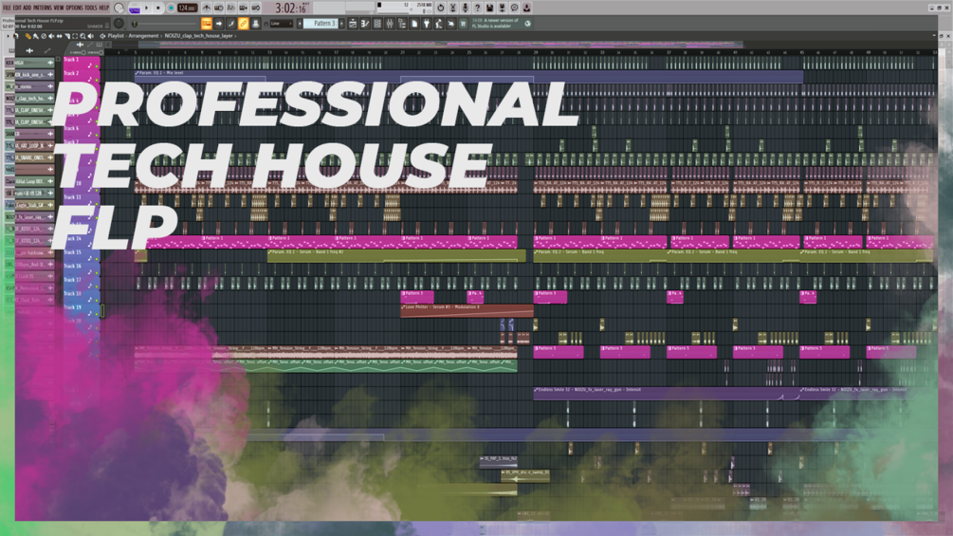Image resolution: width=953 pixels, height=536 pixels.
Task: Open the TOOLS menu
Action: [91, 8]
